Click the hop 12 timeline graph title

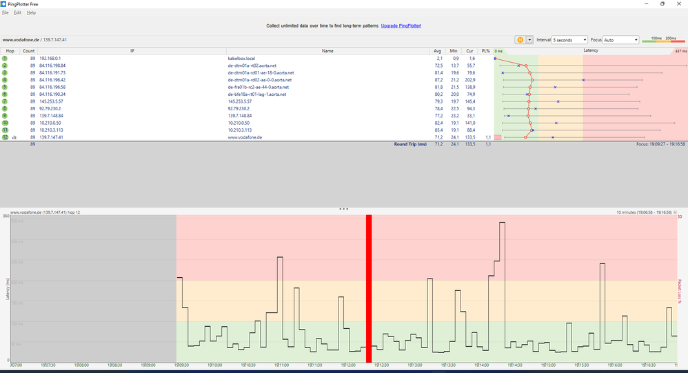[x=45, y=212]
